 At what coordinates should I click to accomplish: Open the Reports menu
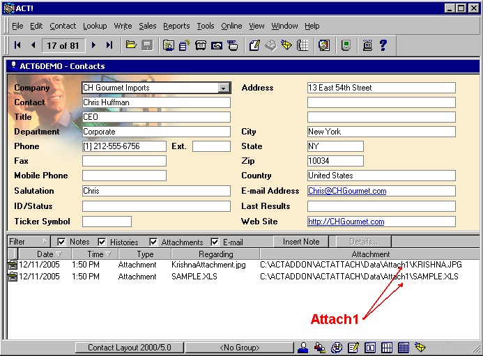[176, 26]
